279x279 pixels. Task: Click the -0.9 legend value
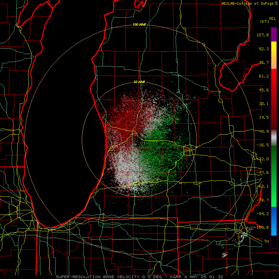pos(264,131)
